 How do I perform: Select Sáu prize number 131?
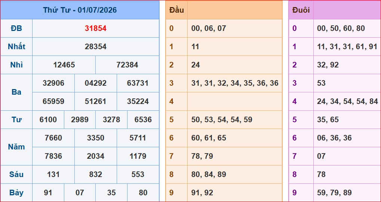[53, 174]
